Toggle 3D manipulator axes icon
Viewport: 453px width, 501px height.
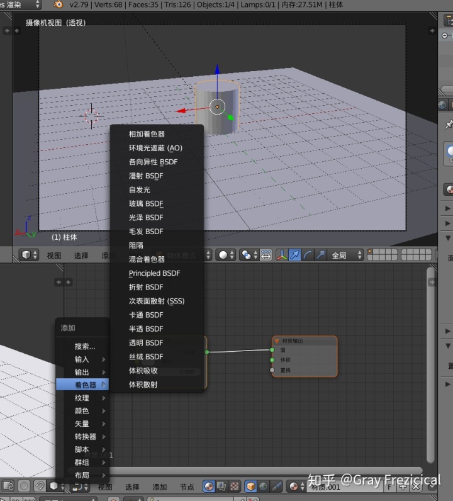tap(282, 255)
